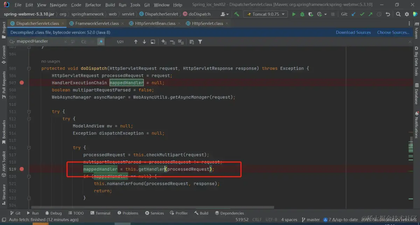The height and width of the screenshot is (225, 420).
Task: Unselect occurrence icon in search bar
Action: [172, 42]
